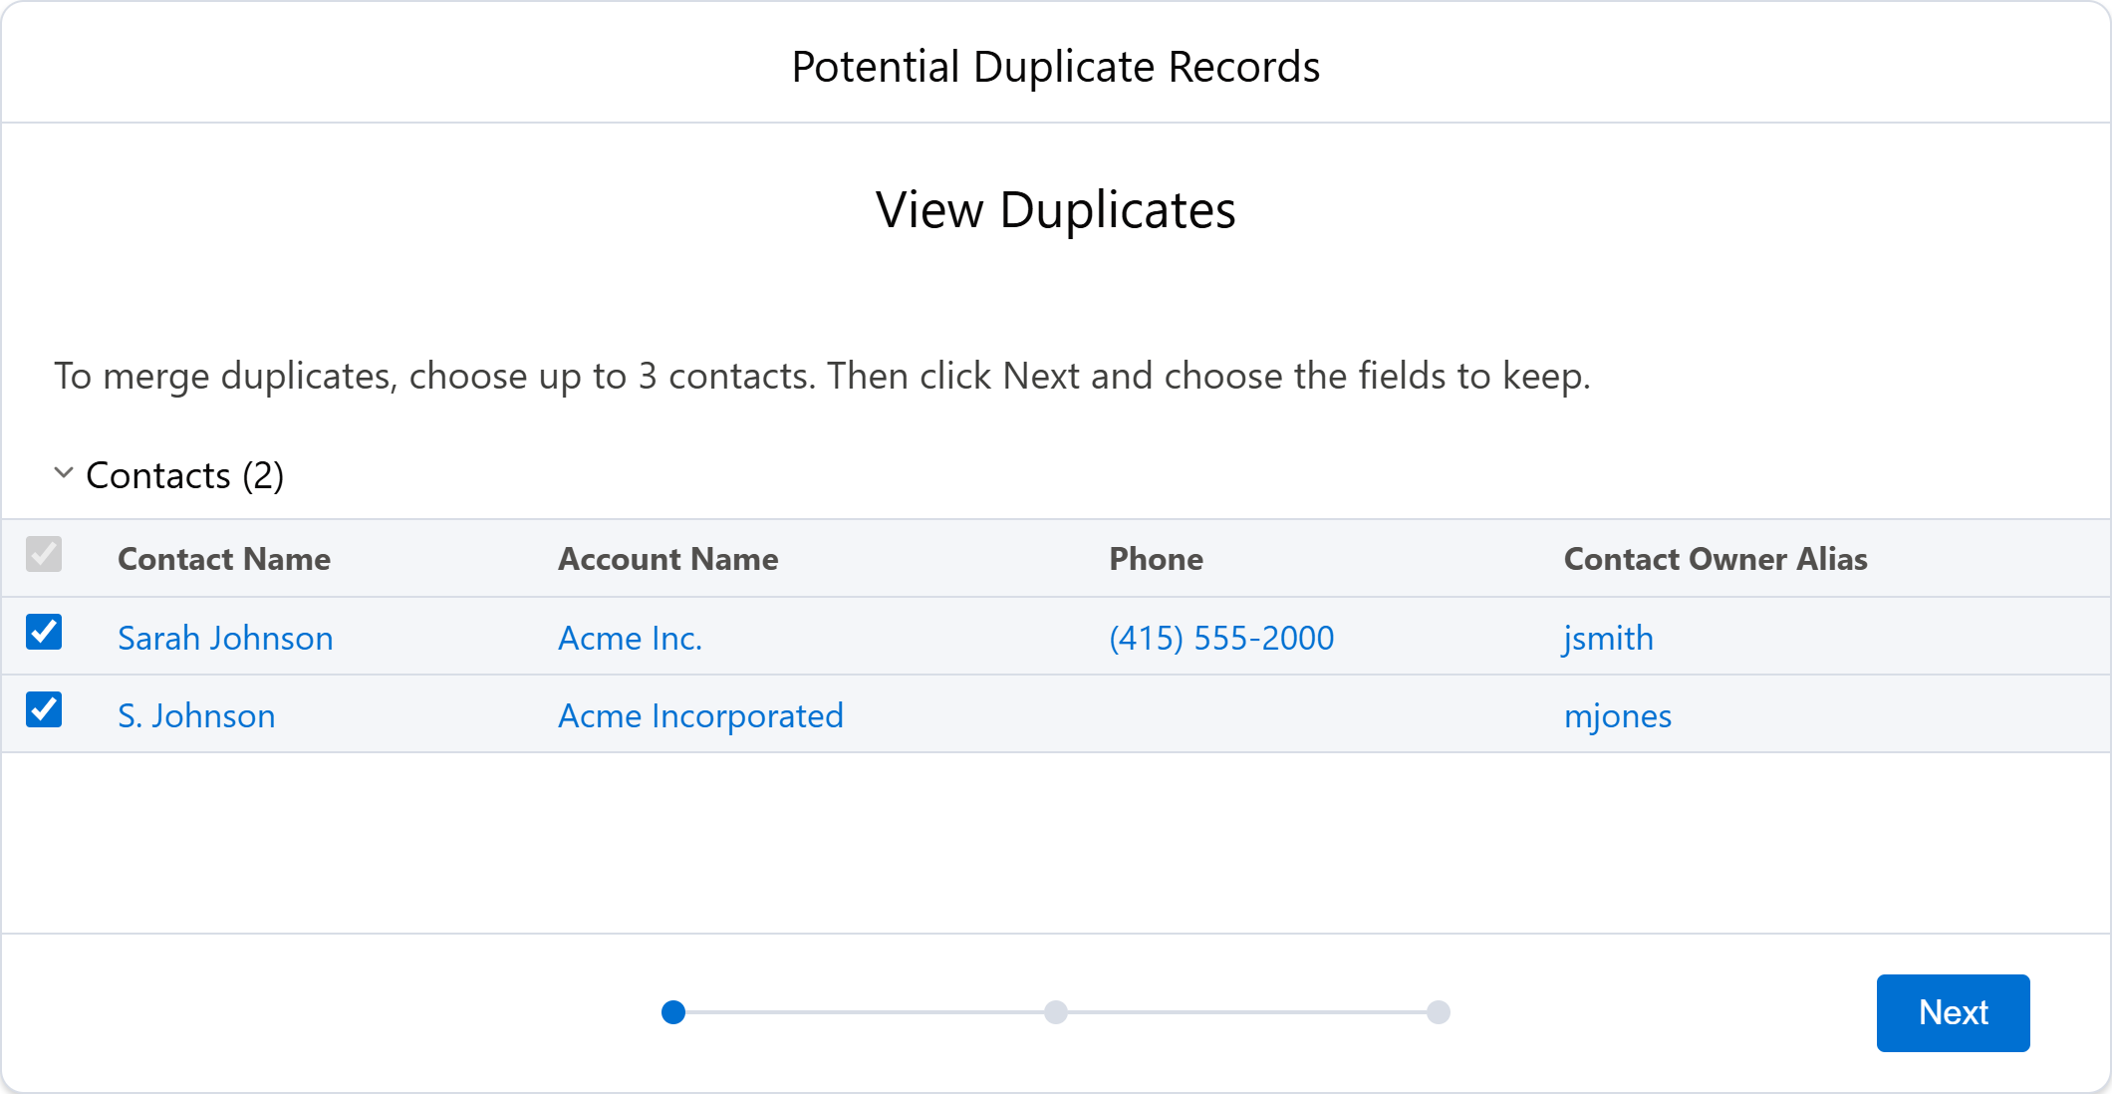Sort by the Account Name column header
2112x1094 pixels.
click(667, 559)
